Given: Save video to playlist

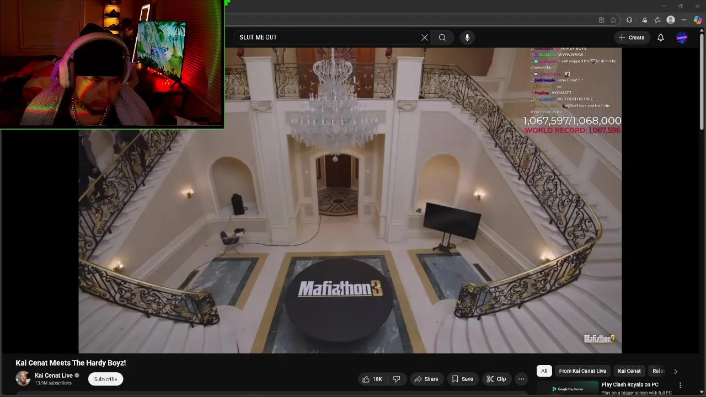Looking at the screenshot, I should click(462, 379).
